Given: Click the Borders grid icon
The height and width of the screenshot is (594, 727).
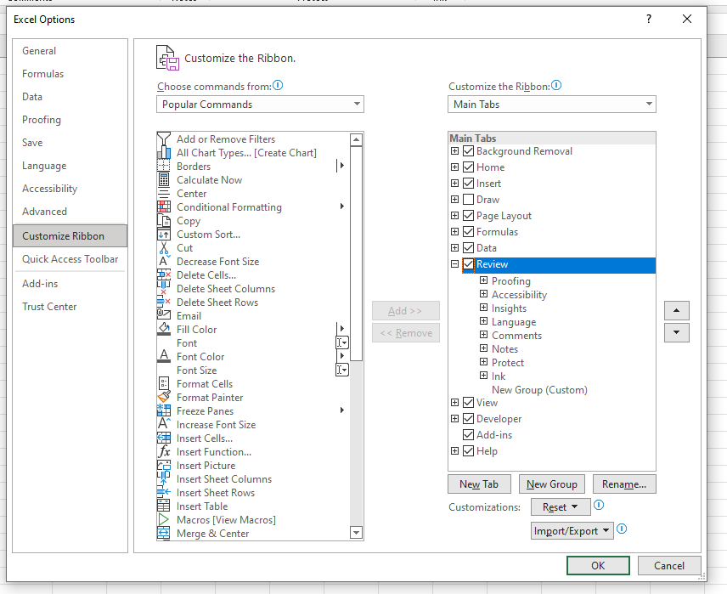Looking at the screenshot, I should pos(164,167).
